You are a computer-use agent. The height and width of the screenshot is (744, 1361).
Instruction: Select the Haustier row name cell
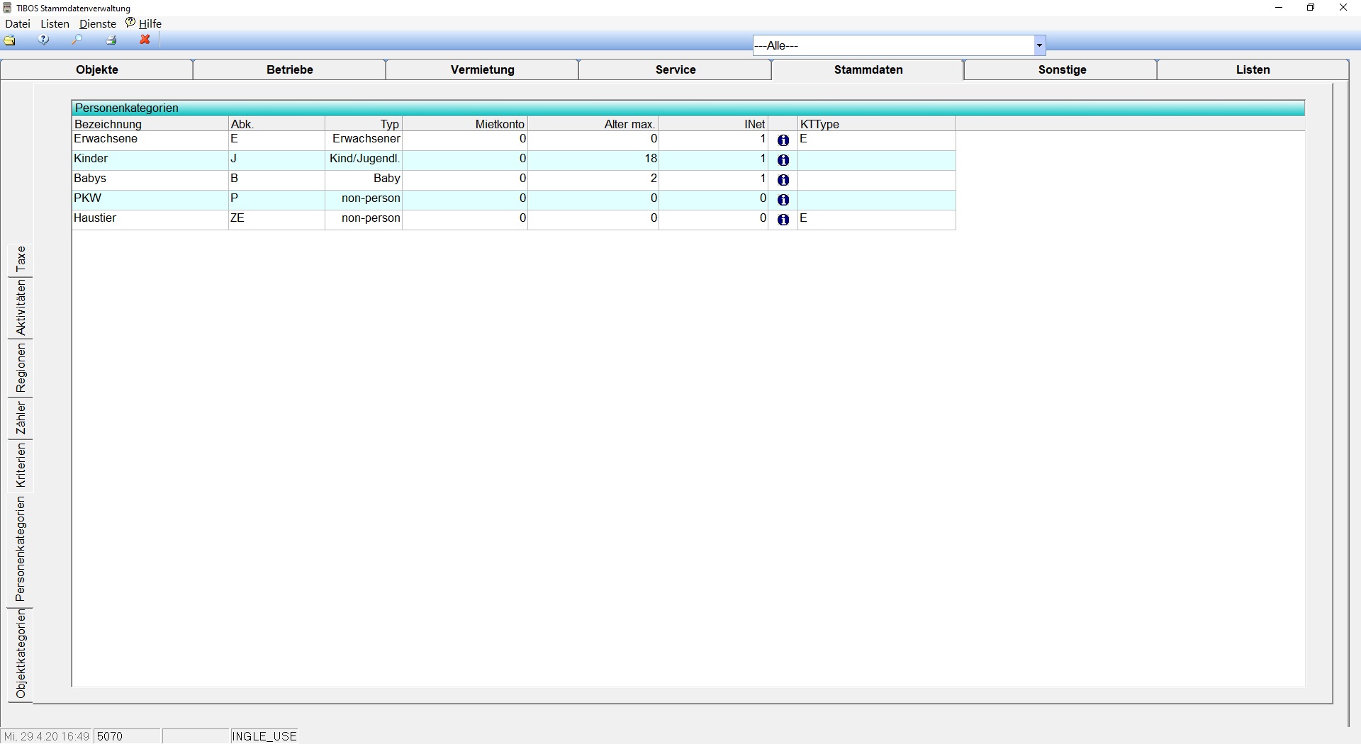tap(150, 219)
